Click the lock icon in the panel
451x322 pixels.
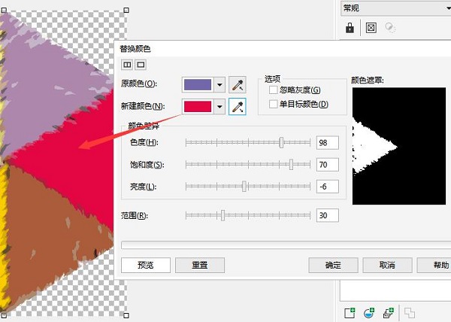(x=350, y=28)
